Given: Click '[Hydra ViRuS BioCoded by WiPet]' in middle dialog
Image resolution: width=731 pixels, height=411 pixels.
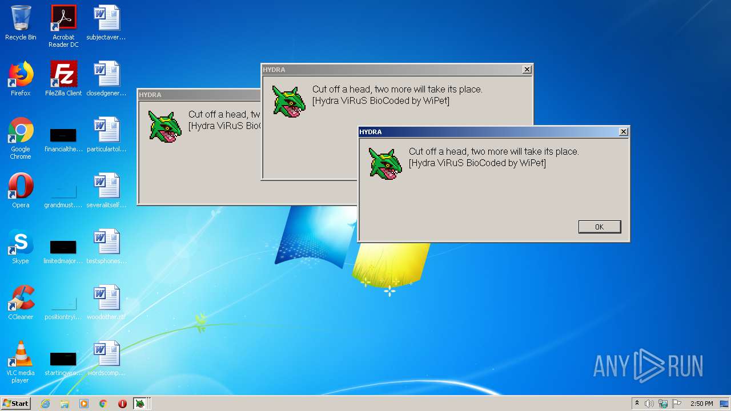Looking at the screenshot, I should (381, 101).
